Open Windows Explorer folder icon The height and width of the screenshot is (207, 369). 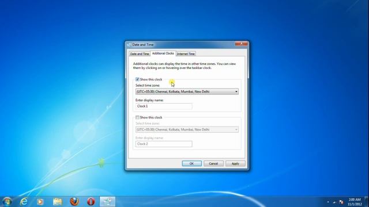[57, 202]
